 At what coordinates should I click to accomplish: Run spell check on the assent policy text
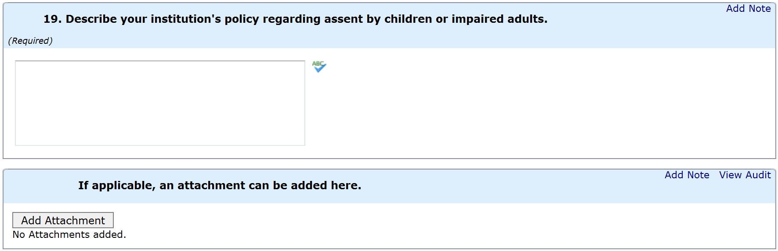319,67
